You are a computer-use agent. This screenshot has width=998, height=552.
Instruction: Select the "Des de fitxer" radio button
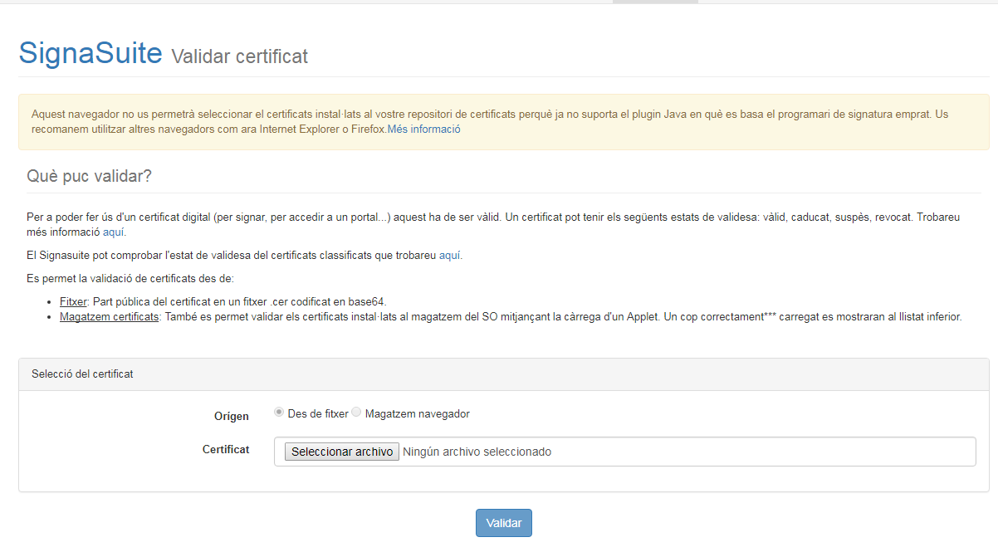click(279, 413)
